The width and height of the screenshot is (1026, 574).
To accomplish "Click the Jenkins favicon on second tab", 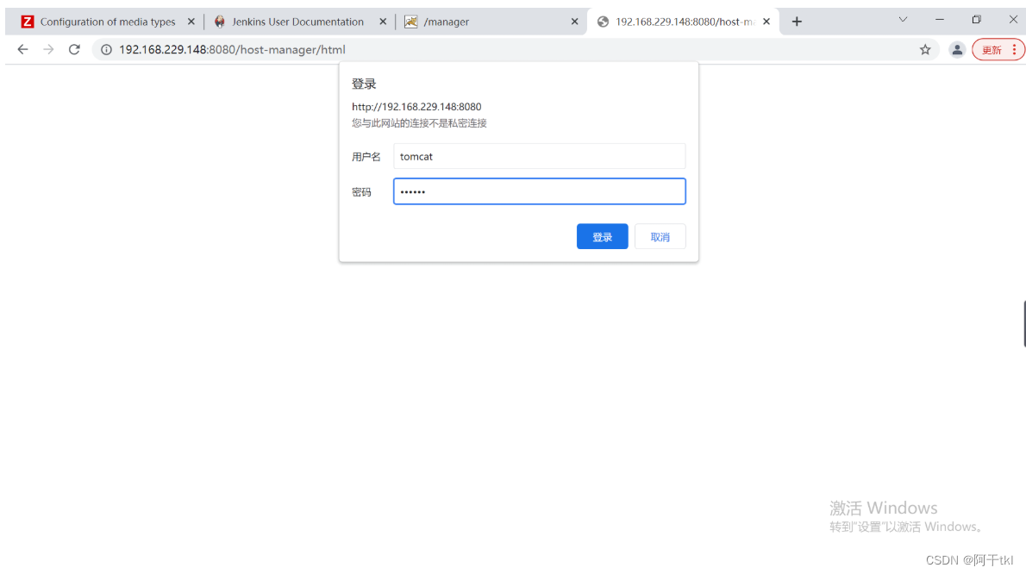I will point(220,22).
